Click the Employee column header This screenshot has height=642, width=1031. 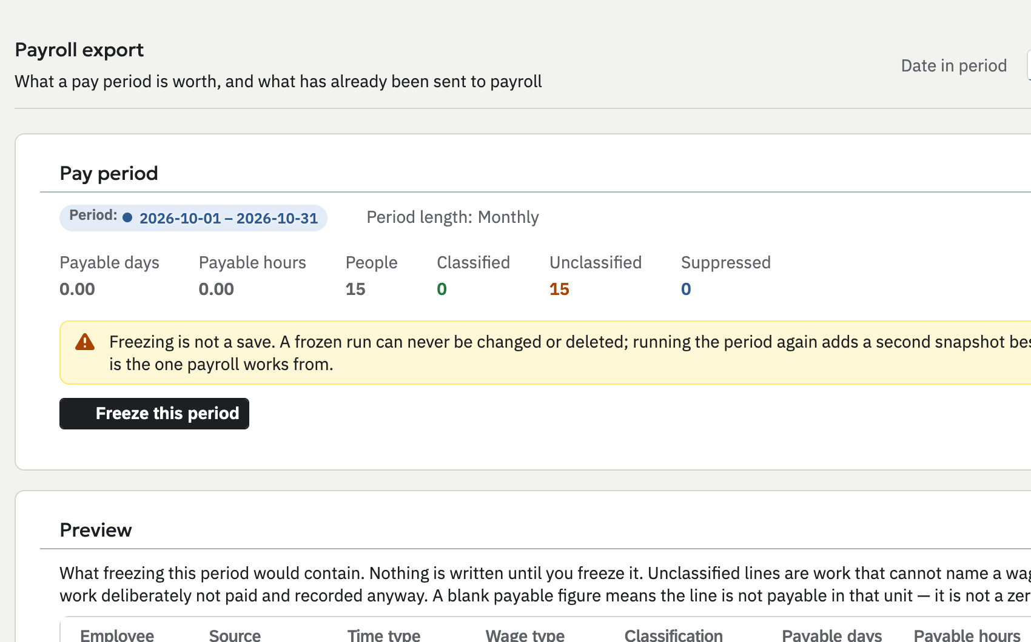click(x=117, y=635)
